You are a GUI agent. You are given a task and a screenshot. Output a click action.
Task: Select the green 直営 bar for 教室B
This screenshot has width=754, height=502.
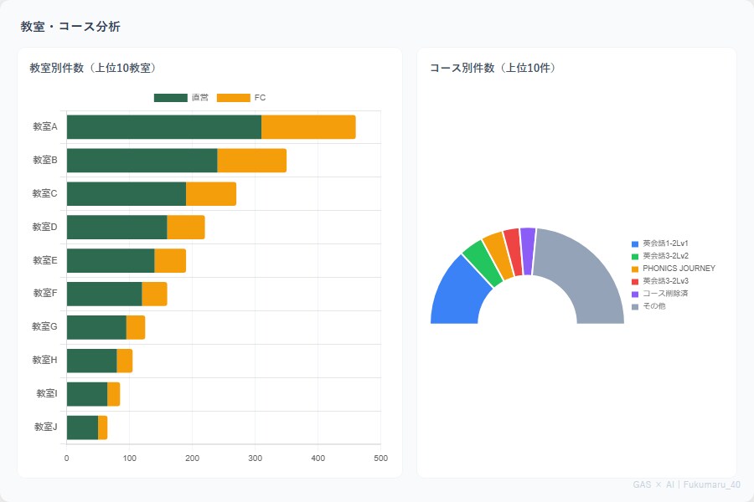click(142, 161)
